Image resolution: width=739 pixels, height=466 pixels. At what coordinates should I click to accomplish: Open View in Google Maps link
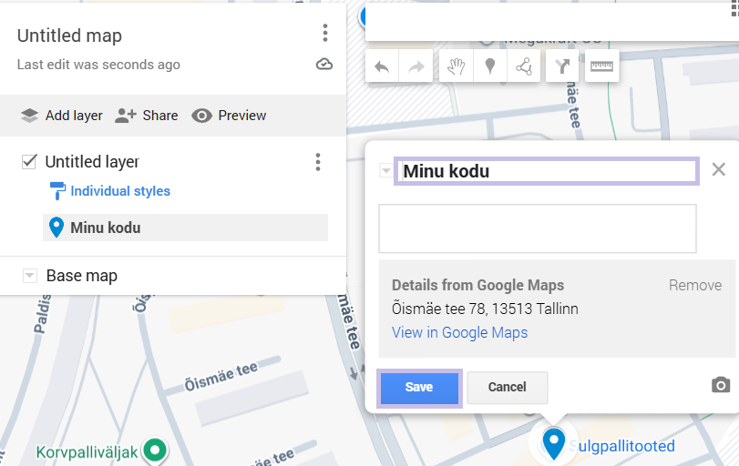click(x=459, y=332)
